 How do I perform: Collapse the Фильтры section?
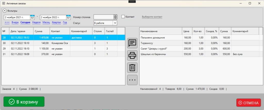tap(4, 11)
